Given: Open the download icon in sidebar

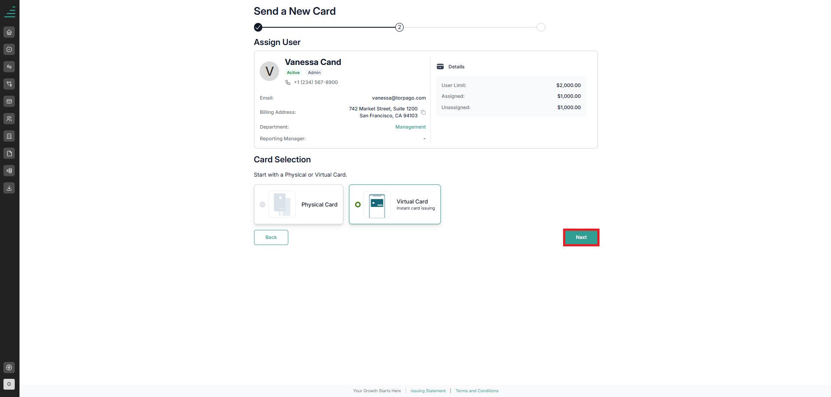Looking at the screenshot, I should (x=9, y=188).
